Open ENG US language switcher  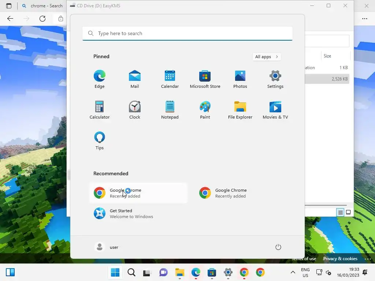click(x=305, y=272)
